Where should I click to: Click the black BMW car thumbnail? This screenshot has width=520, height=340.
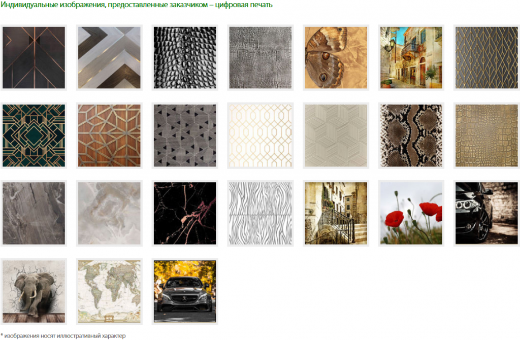click(486, 213)
